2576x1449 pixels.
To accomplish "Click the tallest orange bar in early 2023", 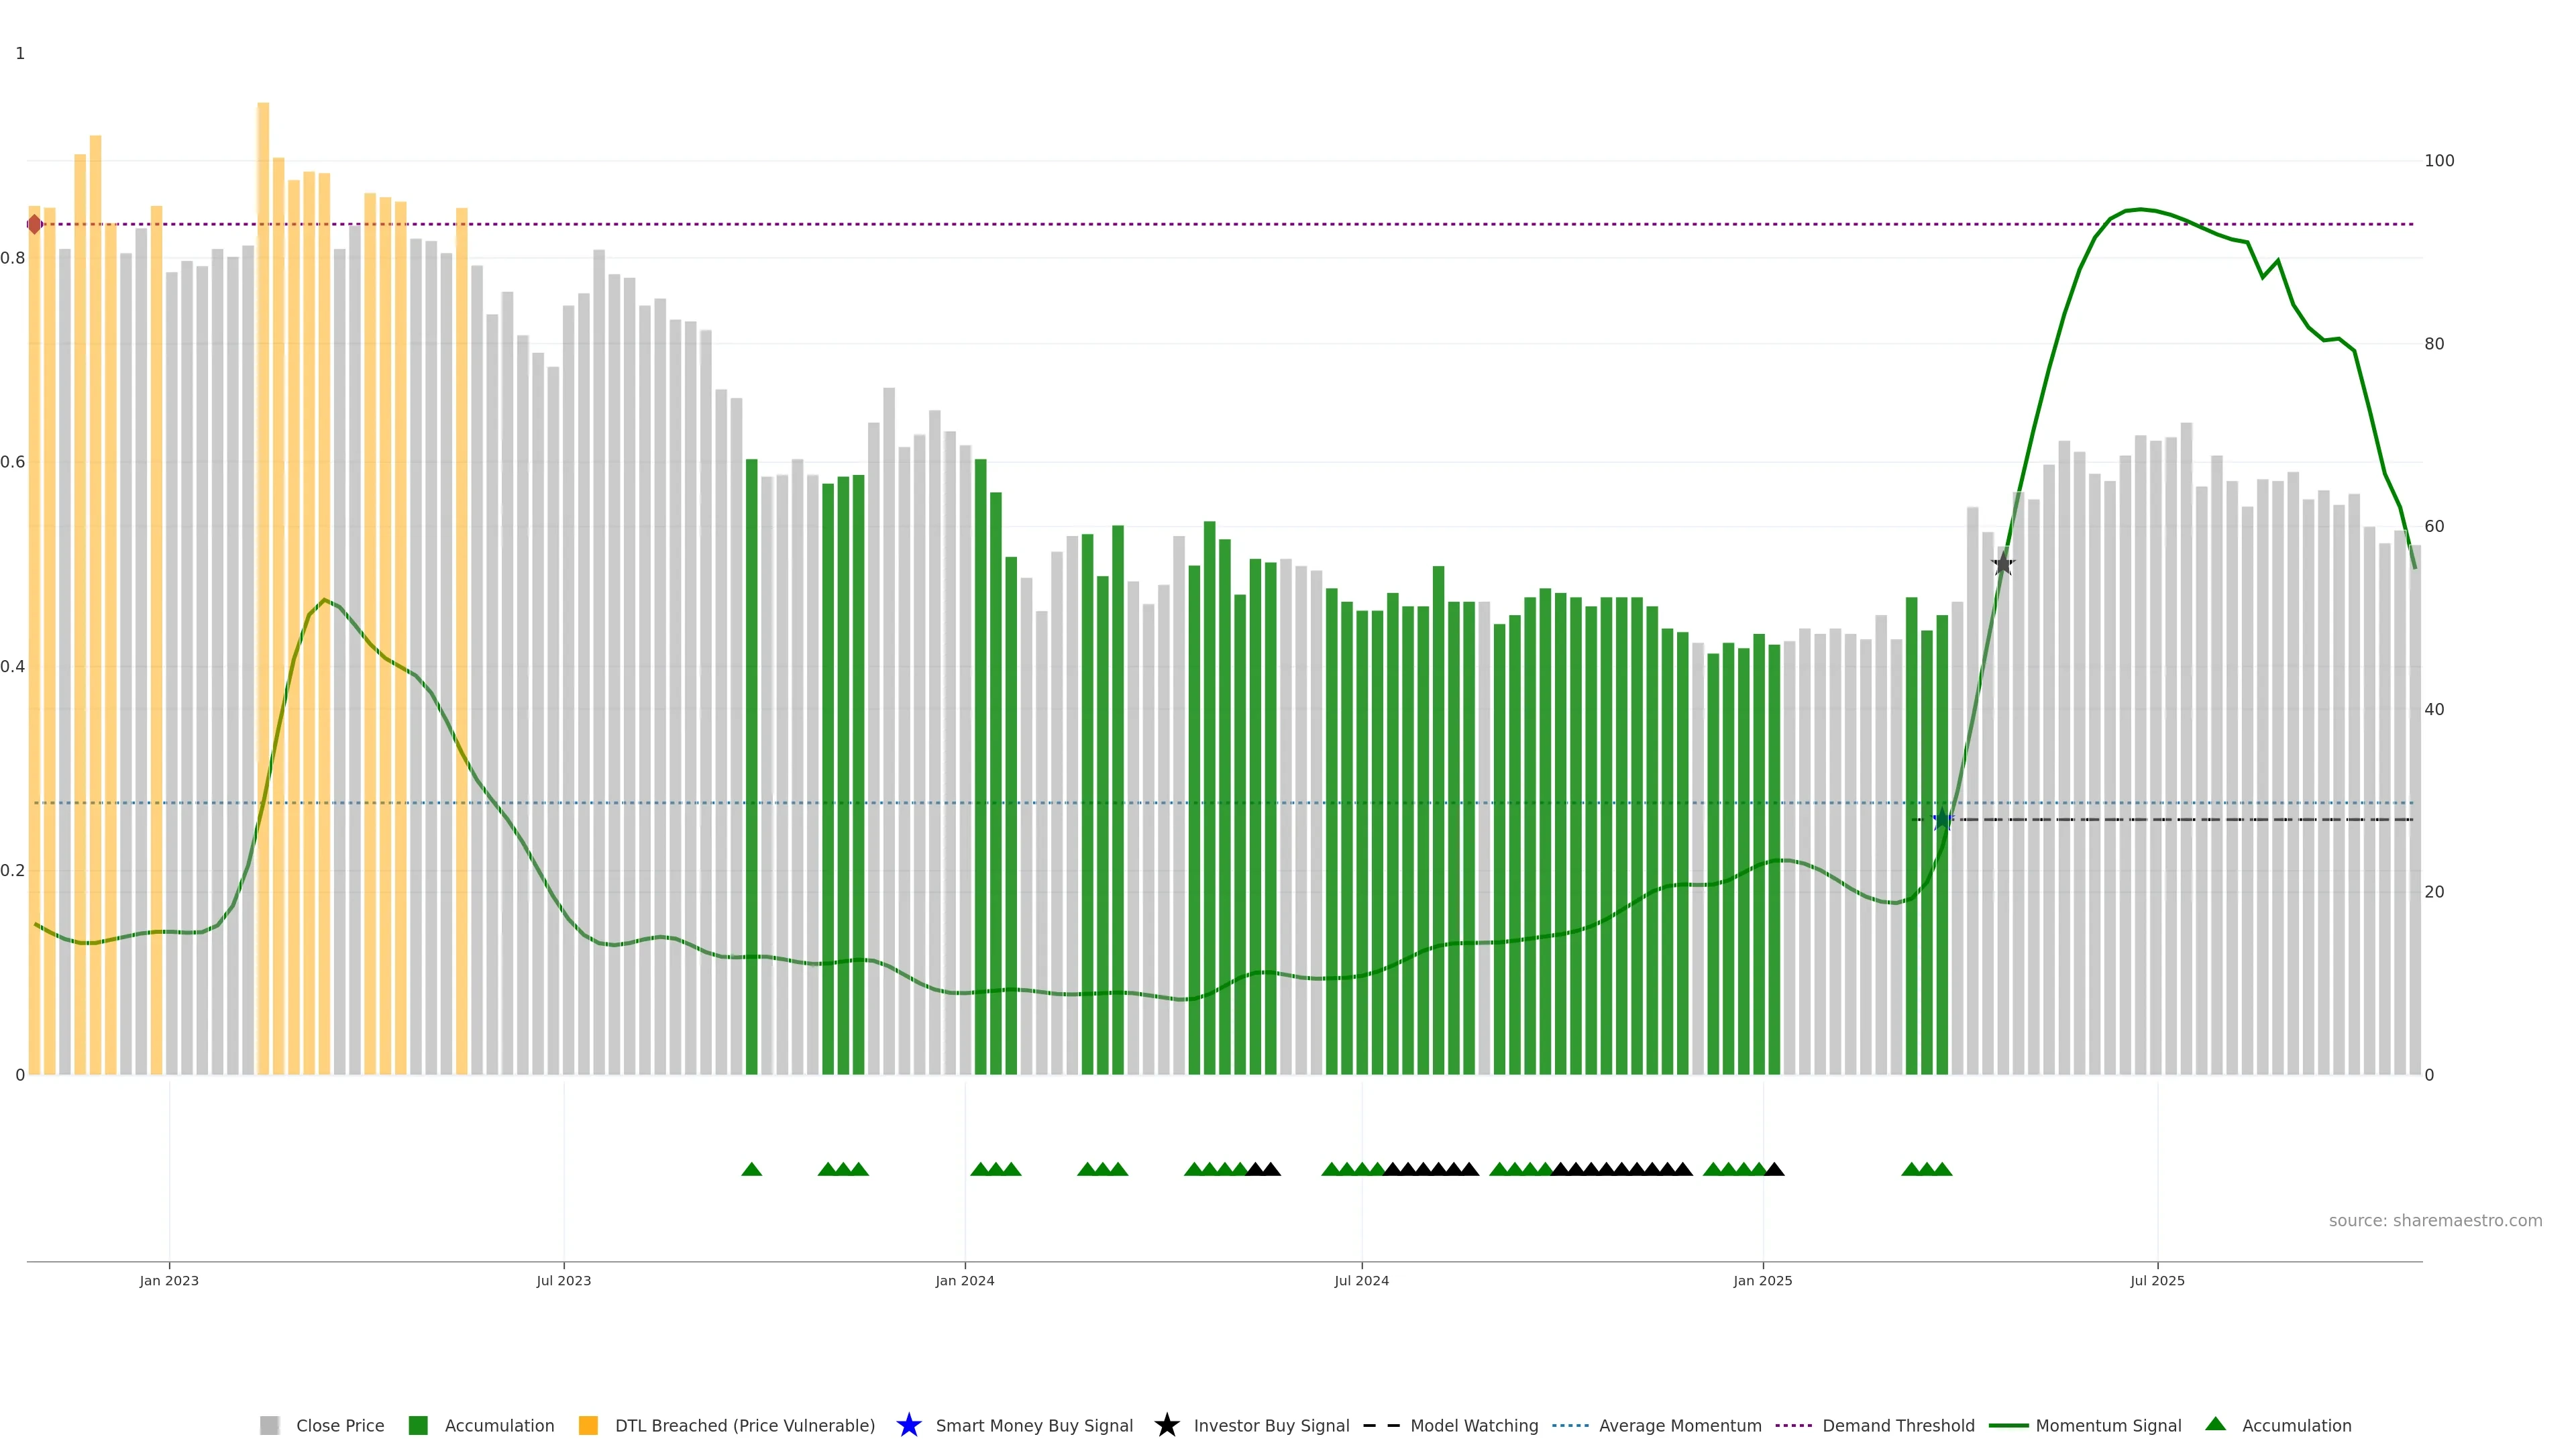I will tap(263, 500).
